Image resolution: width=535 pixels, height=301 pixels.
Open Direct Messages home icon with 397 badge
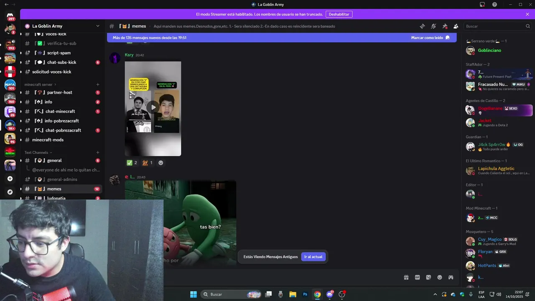(10, 16)
